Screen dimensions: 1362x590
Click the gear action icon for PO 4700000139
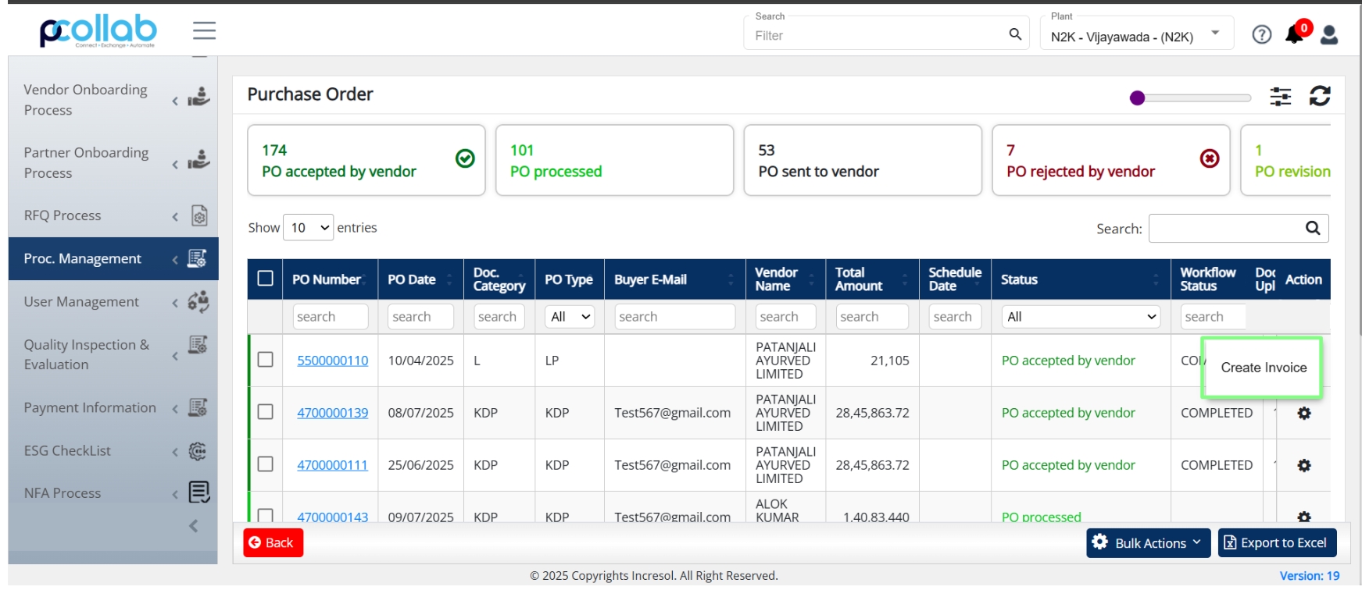[1303, 413]
